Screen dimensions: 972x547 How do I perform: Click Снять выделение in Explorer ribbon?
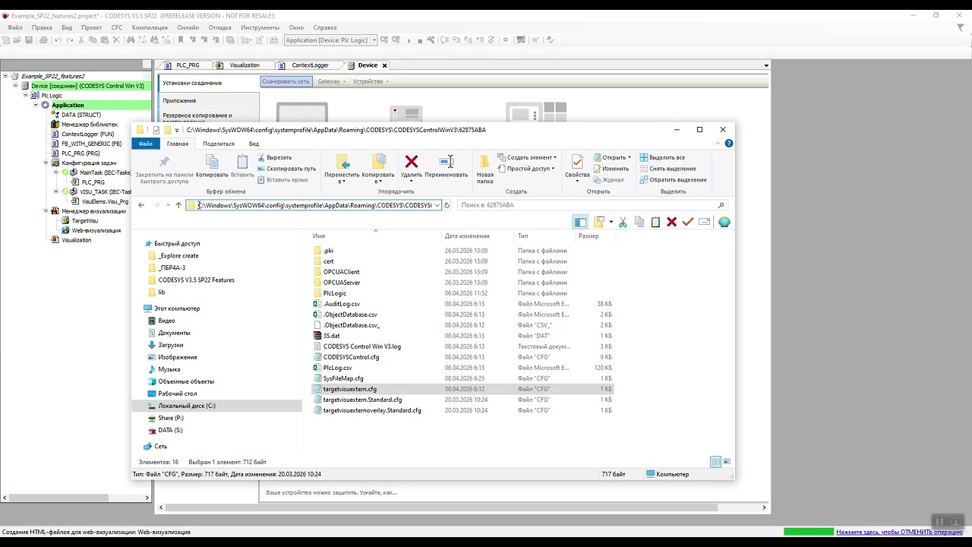point(667,169)
